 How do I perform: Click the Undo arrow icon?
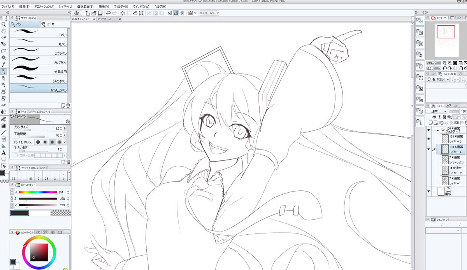(108, 13)
